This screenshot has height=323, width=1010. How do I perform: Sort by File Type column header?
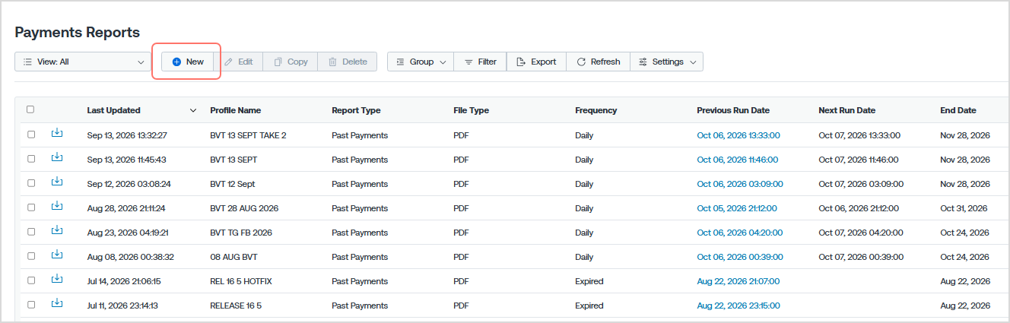(472, 110)
